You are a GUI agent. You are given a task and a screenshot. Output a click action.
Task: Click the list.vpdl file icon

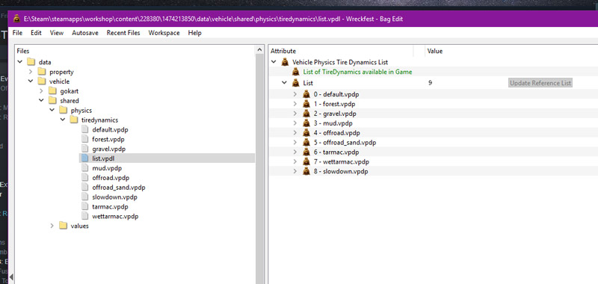click(x=84, y=158)
